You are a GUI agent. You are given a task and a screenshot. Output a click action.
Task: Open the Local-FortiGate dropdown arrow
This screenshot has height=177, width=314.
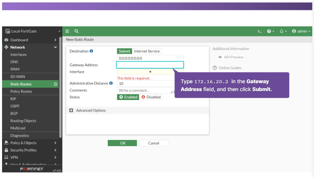point(59,31)
